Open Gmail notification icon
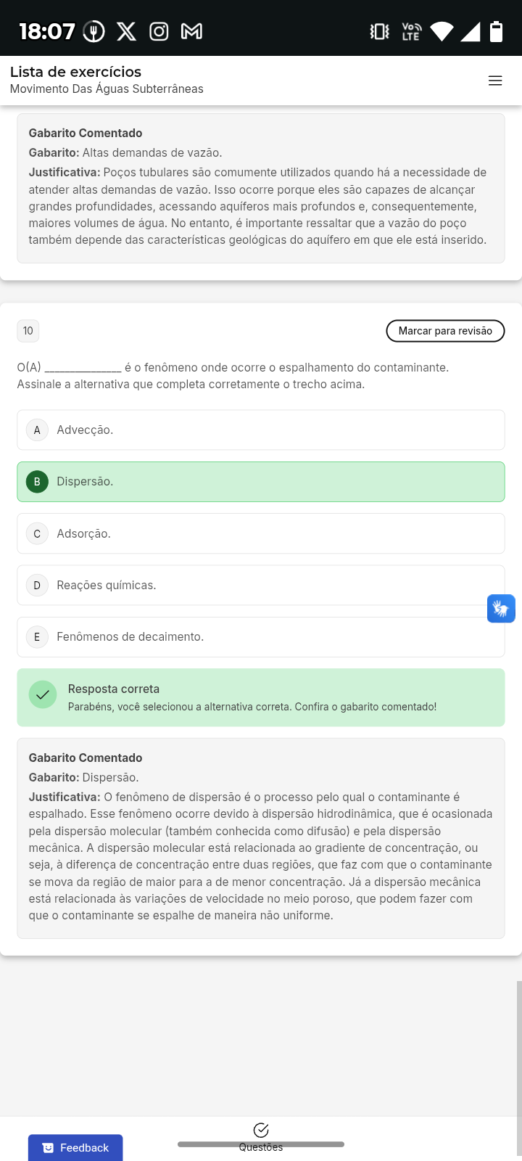The width and height of the screenshot is (522, 1161). (191, 31)
